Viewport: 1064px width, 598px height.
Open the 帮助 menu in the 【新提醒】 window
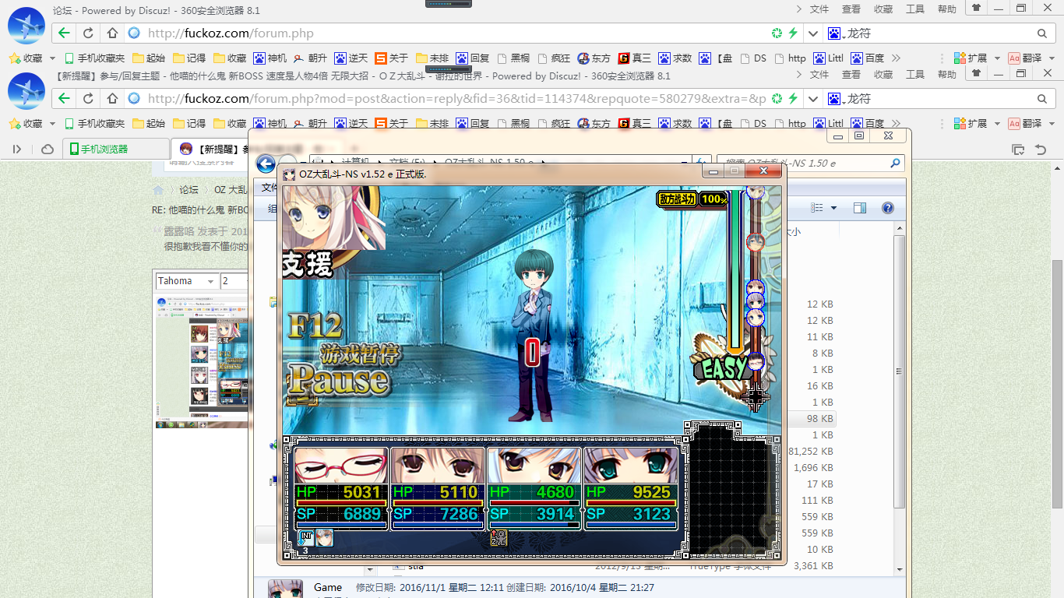point(947,75)
